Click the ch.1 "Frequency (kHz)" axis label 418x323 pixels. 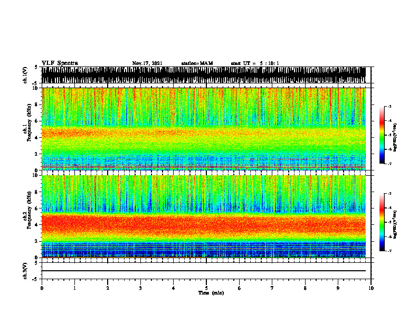point(29,123)
